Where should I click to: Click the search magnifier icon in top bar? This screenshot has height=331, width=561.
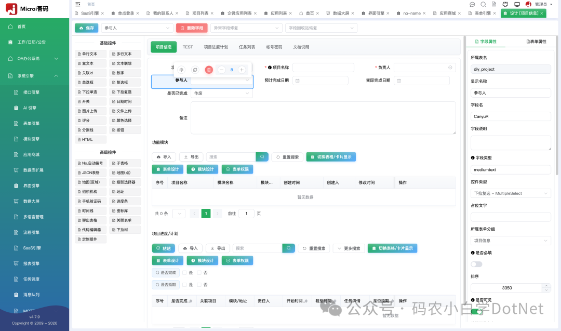(484, 4)
